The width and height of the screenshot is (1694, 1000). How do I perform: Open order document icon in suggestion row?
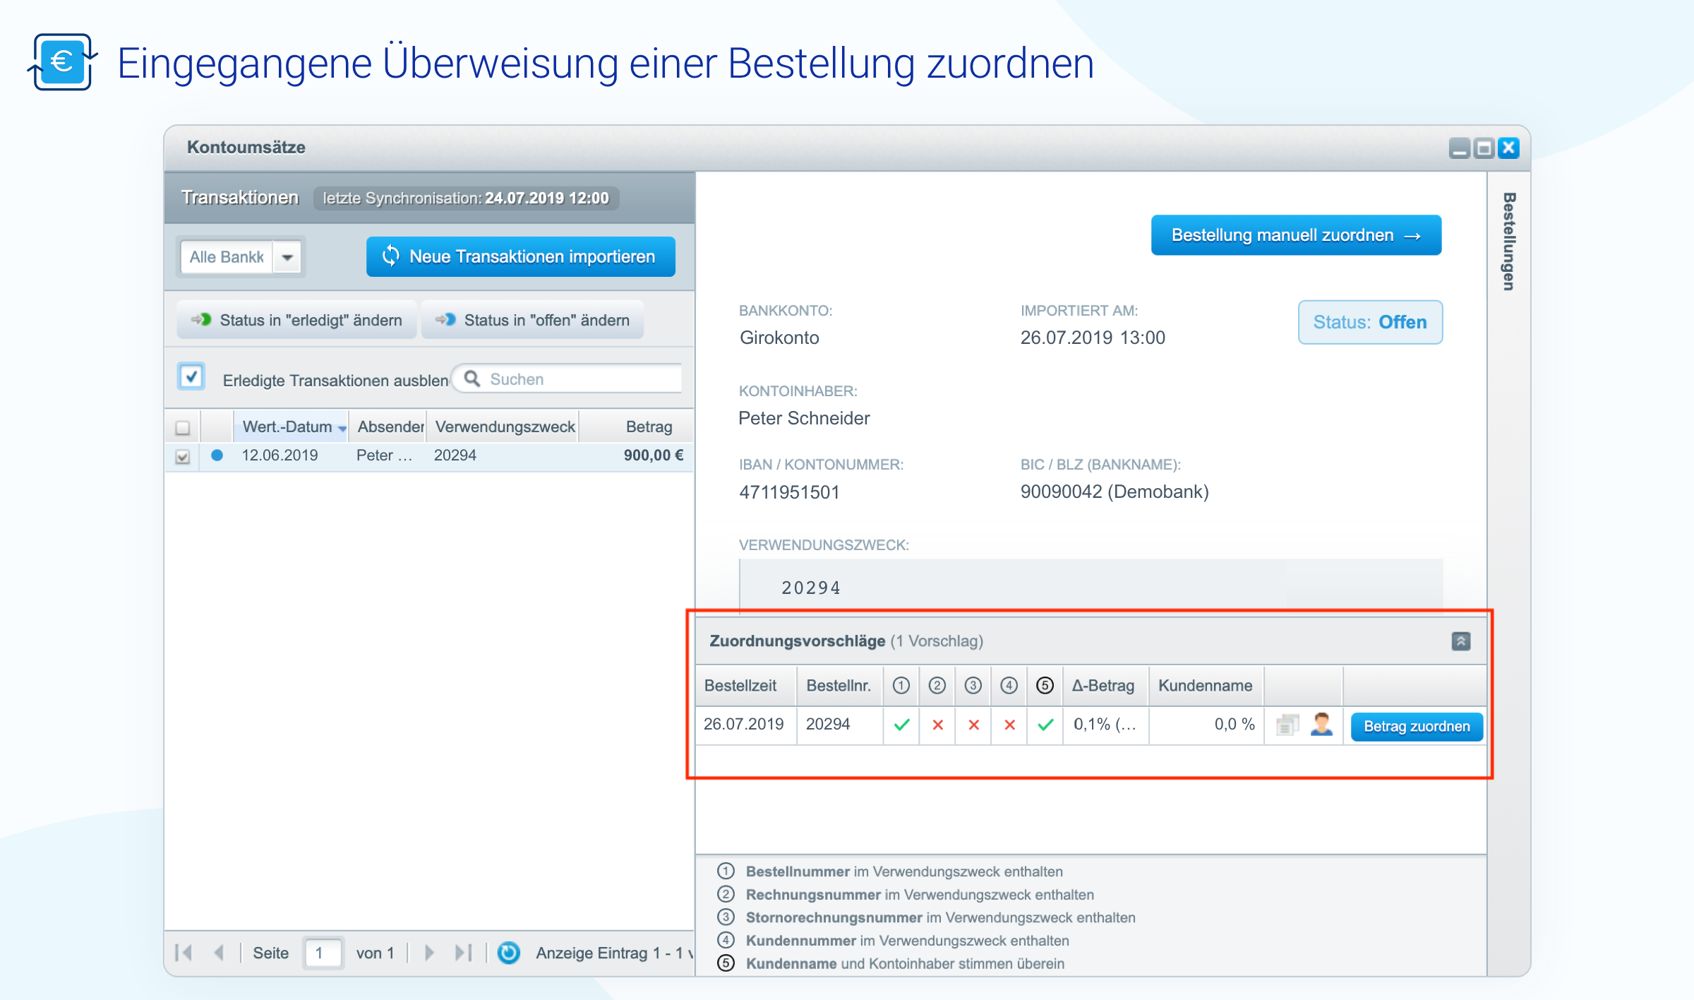click(x=1287, y=725)
